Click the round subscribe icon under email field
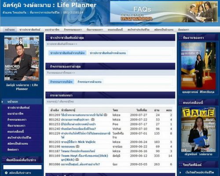The height and width of the screenshot is (176, 220). point(6,173)
